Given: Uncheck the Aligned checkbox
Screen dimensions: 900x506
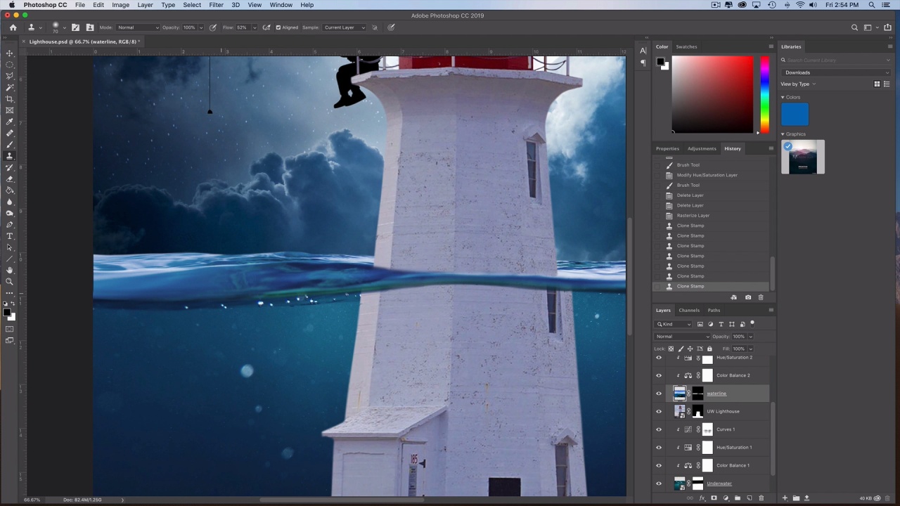Looking at the screenshot, I should coord(278,27).
